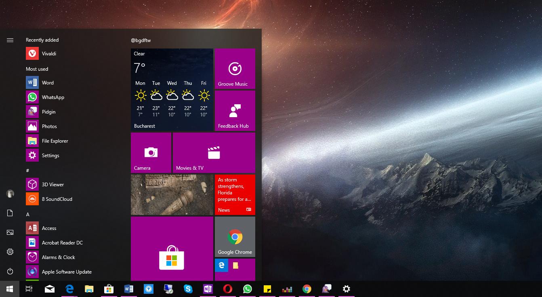Open Acrobat Reader DC
Image resolution: width=542 pixels, height=297 pixels.
[73, 243]
